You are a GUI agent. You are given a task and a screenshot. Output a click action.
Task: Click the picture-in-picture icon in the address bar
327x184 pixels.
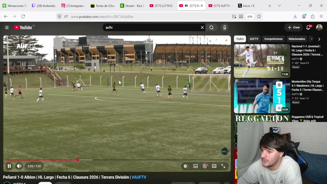(x=234, y=16)
